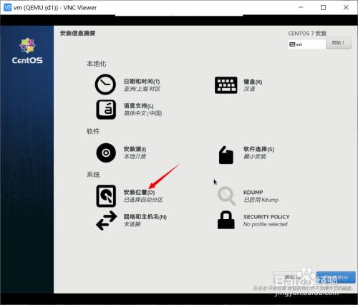Viewport: 358px width, 305px height.
Task: Click the SECURITY POLICY label
Action: pyautogui.click(x=266, y=217)
